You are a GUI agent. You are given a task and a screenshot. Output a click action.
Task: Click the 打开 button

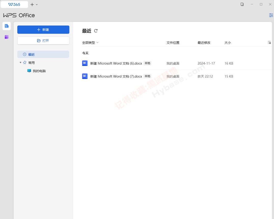click(43, 40)
